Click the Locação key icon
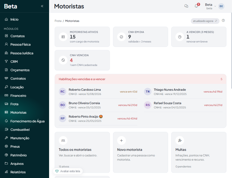 click(x=6, y=87)
